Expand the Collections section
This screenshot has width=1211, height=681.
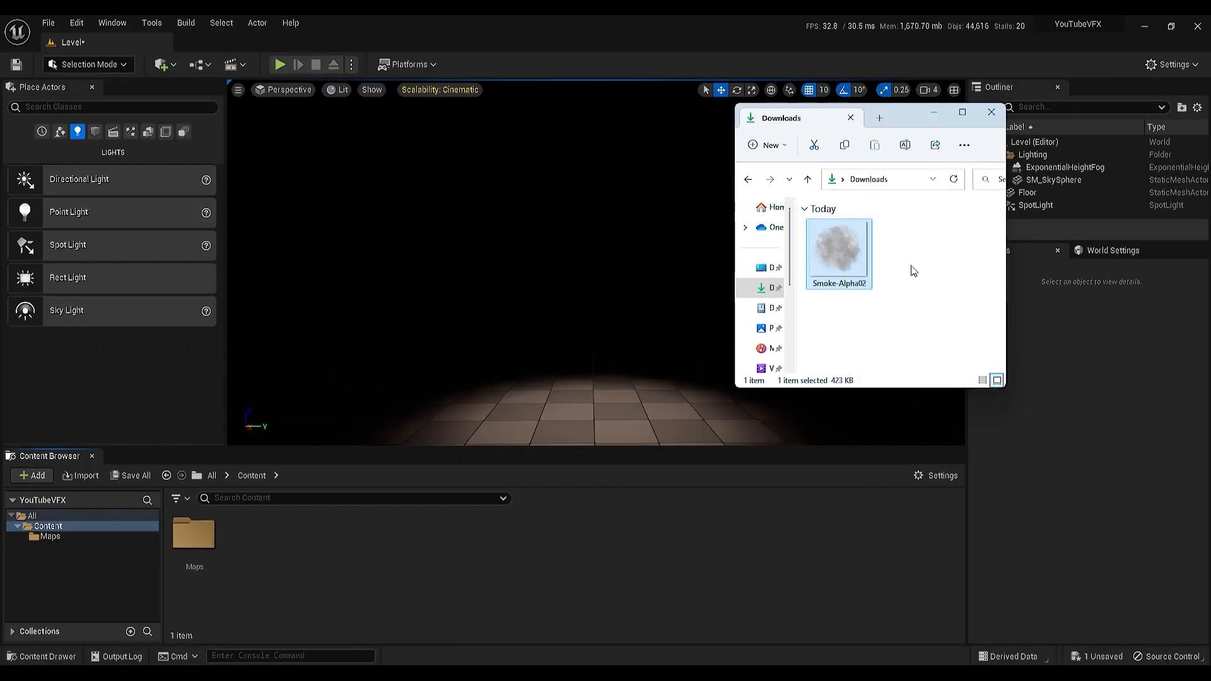[12, 631]
